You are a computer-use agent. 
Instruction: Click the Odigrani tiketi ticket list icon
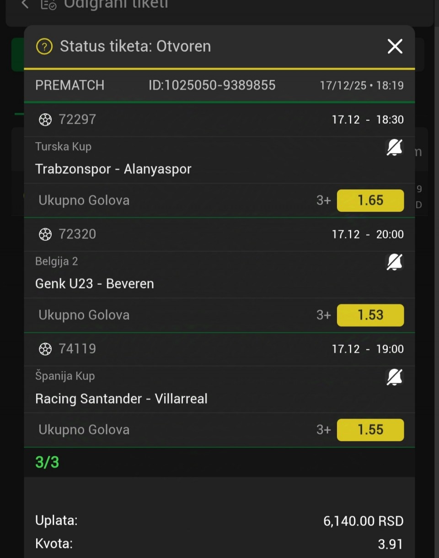click(x=48, y=5)
